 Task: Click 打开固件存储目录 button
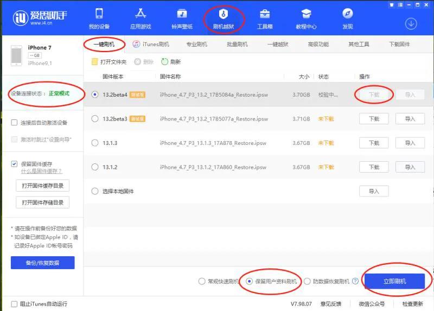point(43,202)
